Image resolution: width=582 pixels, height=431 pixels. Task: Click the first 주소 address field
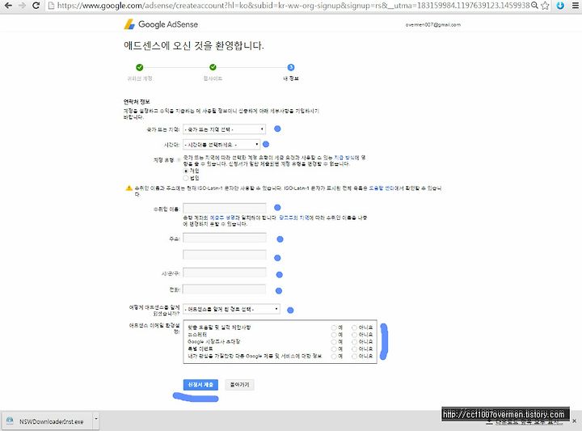coord(225,238)
